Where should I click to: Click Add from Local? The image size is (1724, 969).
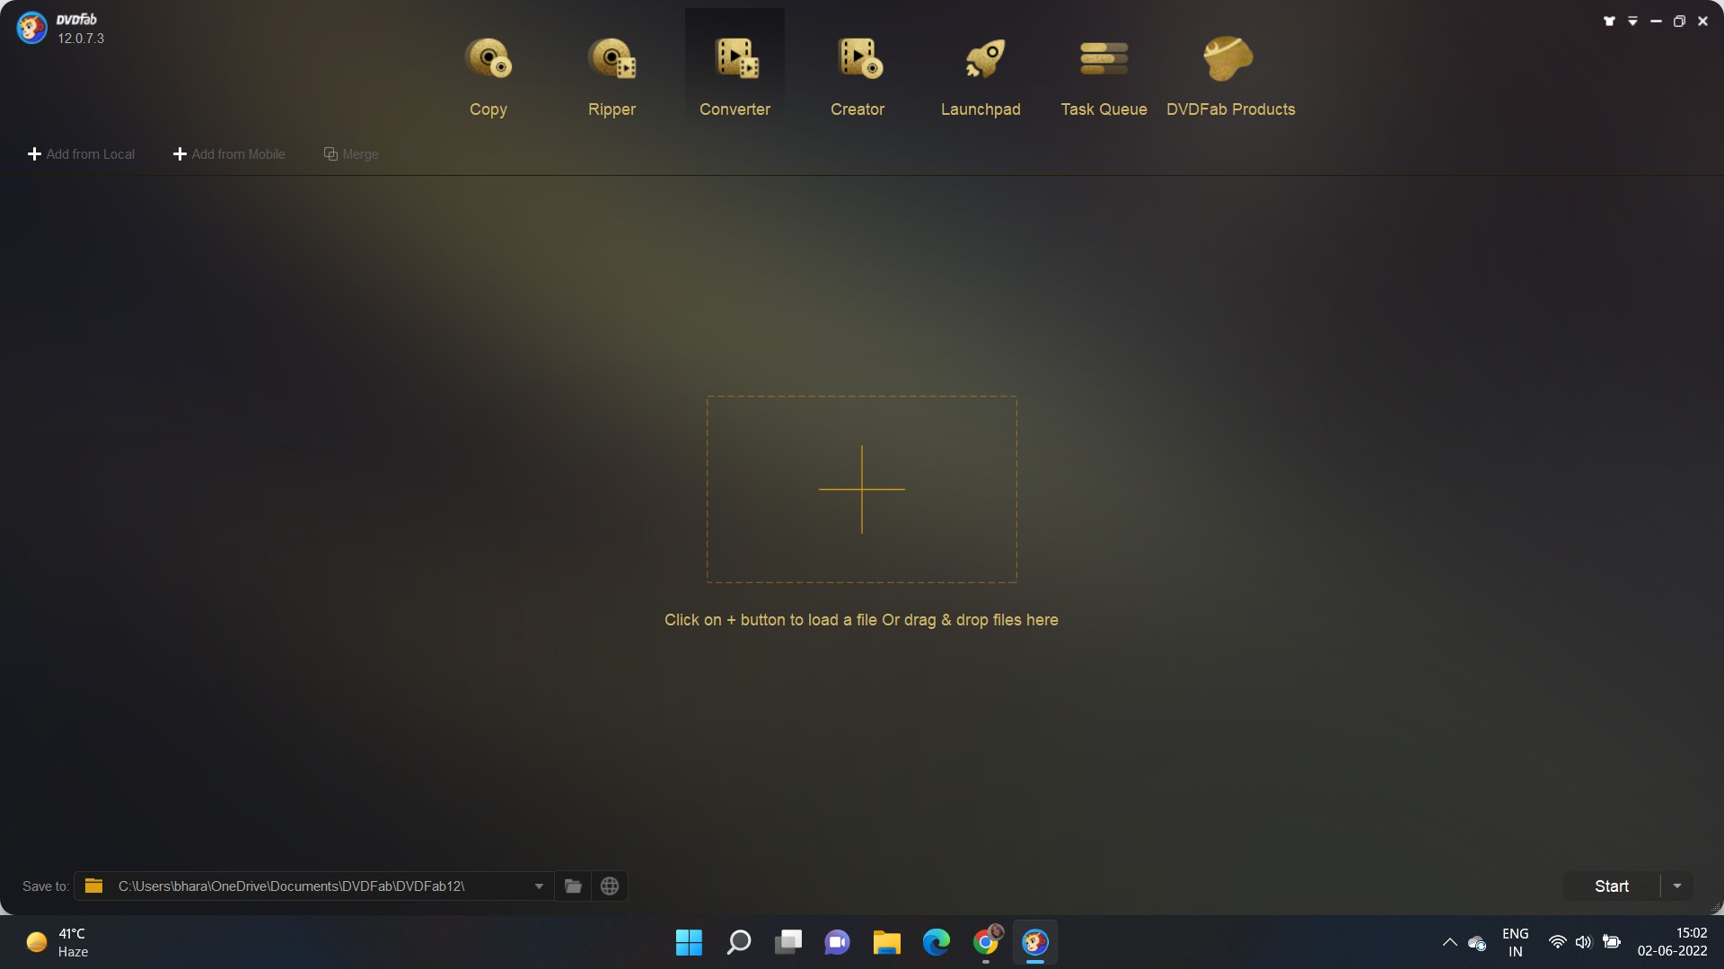pos(80,153)
